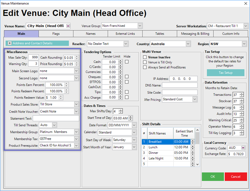Image resolution: width=250 pixels, height=191 pixels.
Task: Switch to the Custom Info tab
Action: [231, 34]
